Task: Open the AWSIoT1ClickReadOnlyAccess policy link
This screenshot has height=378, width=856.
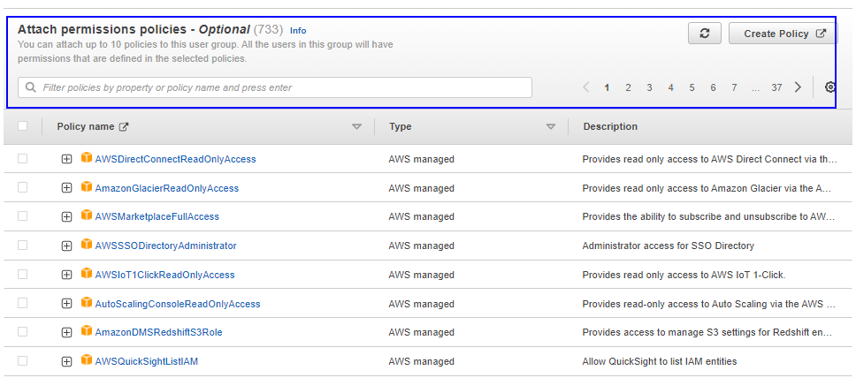Action: coord(164,275)
